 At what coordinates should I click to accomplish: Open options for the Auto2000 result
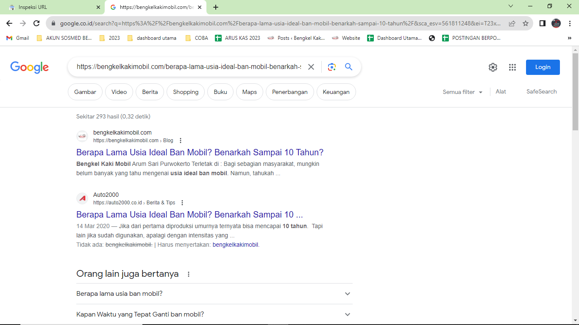coord(182,203)
